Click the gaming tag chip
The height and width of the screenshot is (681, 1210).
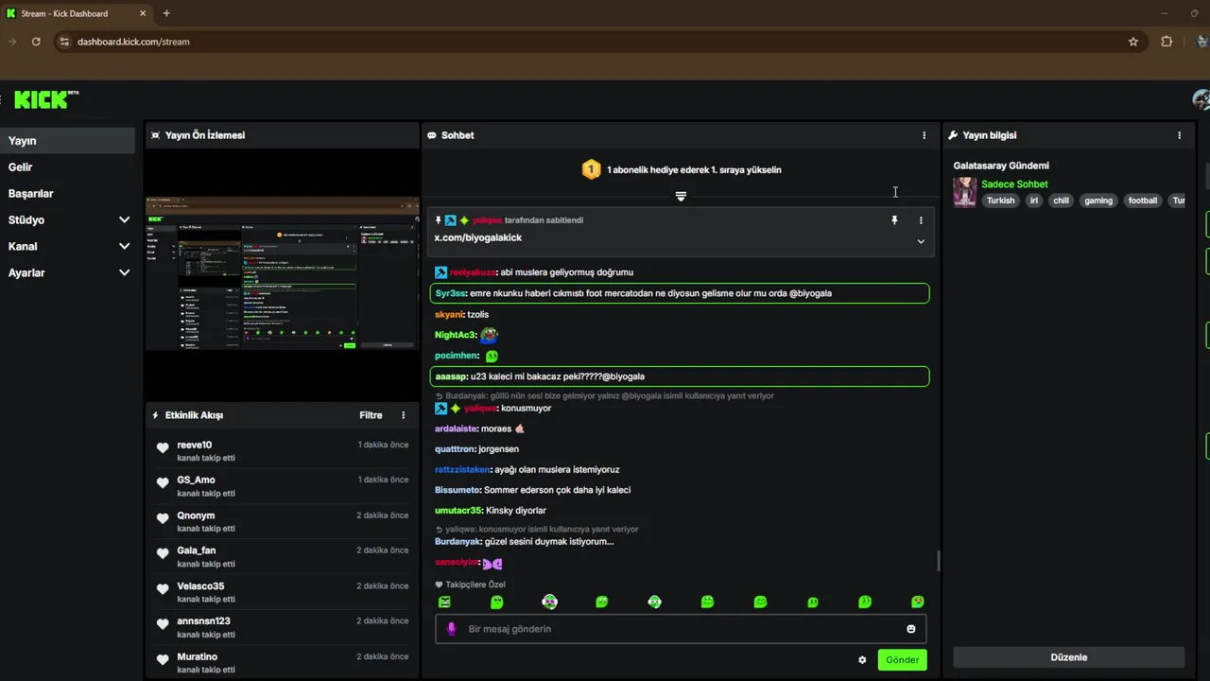coord(1098,201)
